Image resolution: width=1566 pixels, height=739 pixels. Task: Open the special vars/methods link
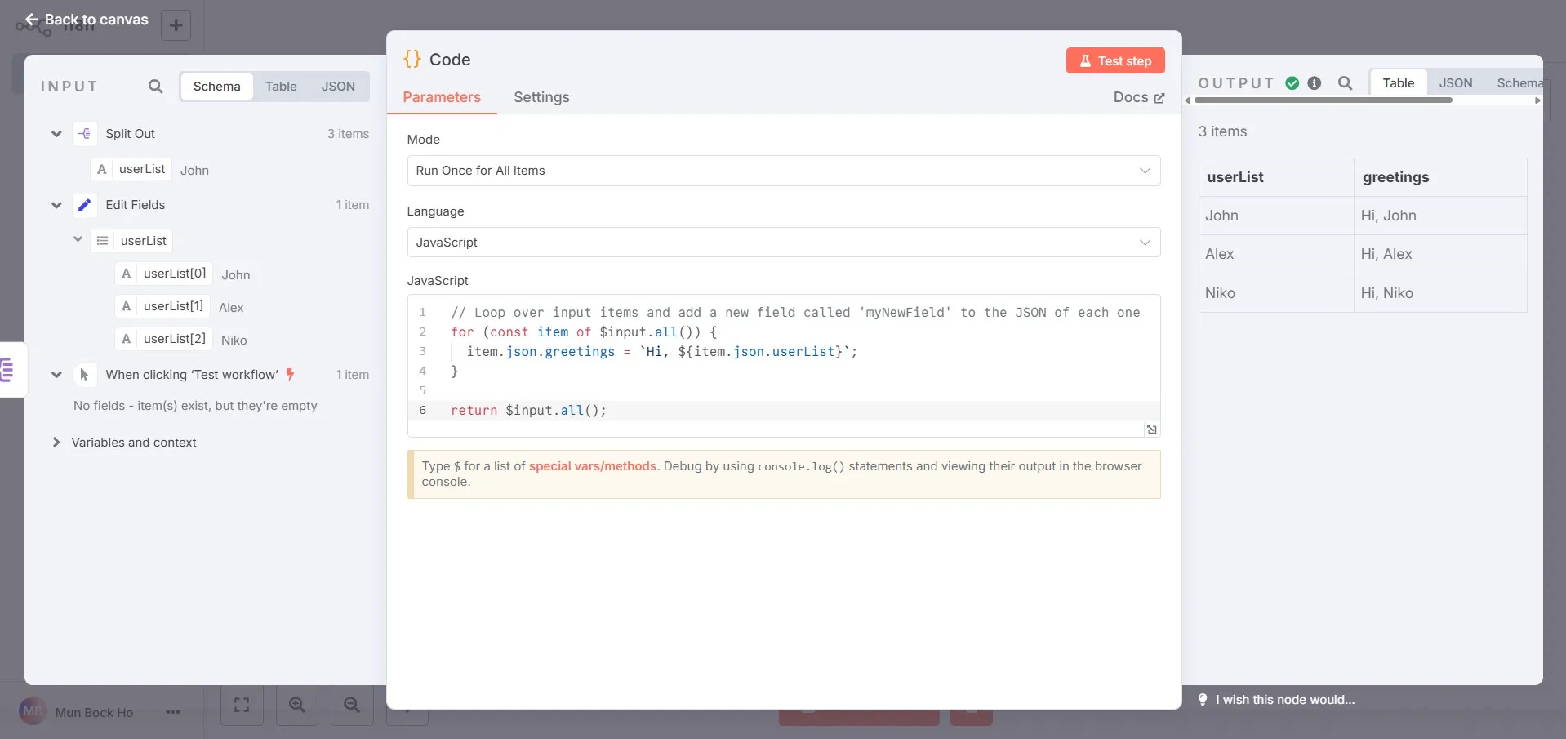point(593,465)
